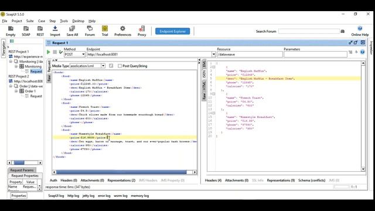Switch to the request Raw tab
This screenshot has width=375, height=211.
pos(49,78)
